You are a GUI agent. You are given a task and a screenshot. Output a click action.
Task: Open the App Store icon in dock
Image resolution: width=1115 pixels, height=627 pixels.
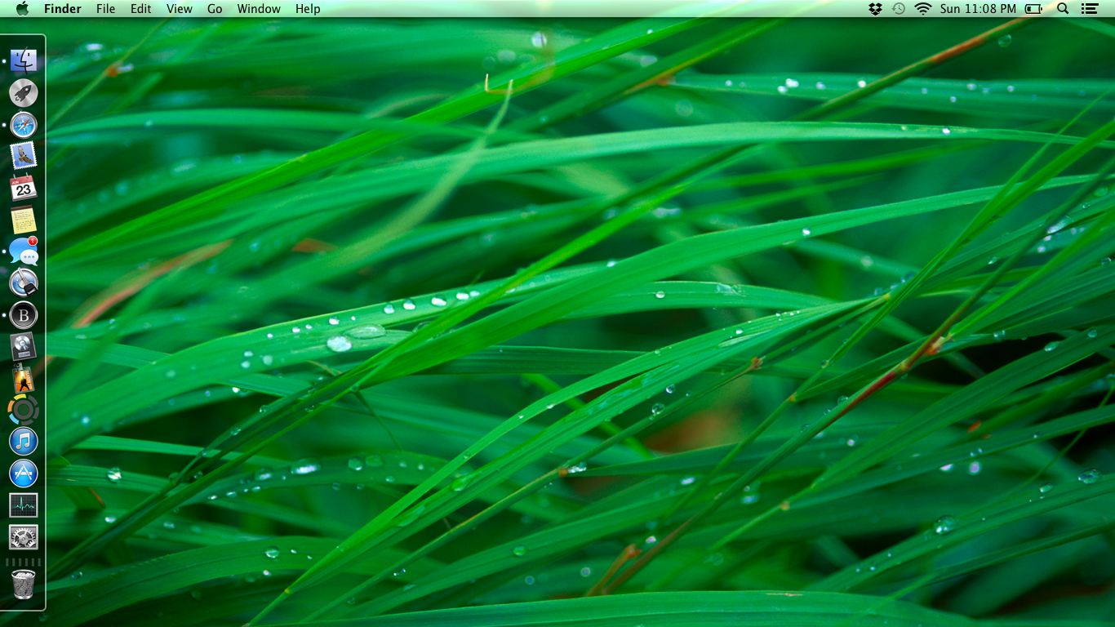pos(24,474)
